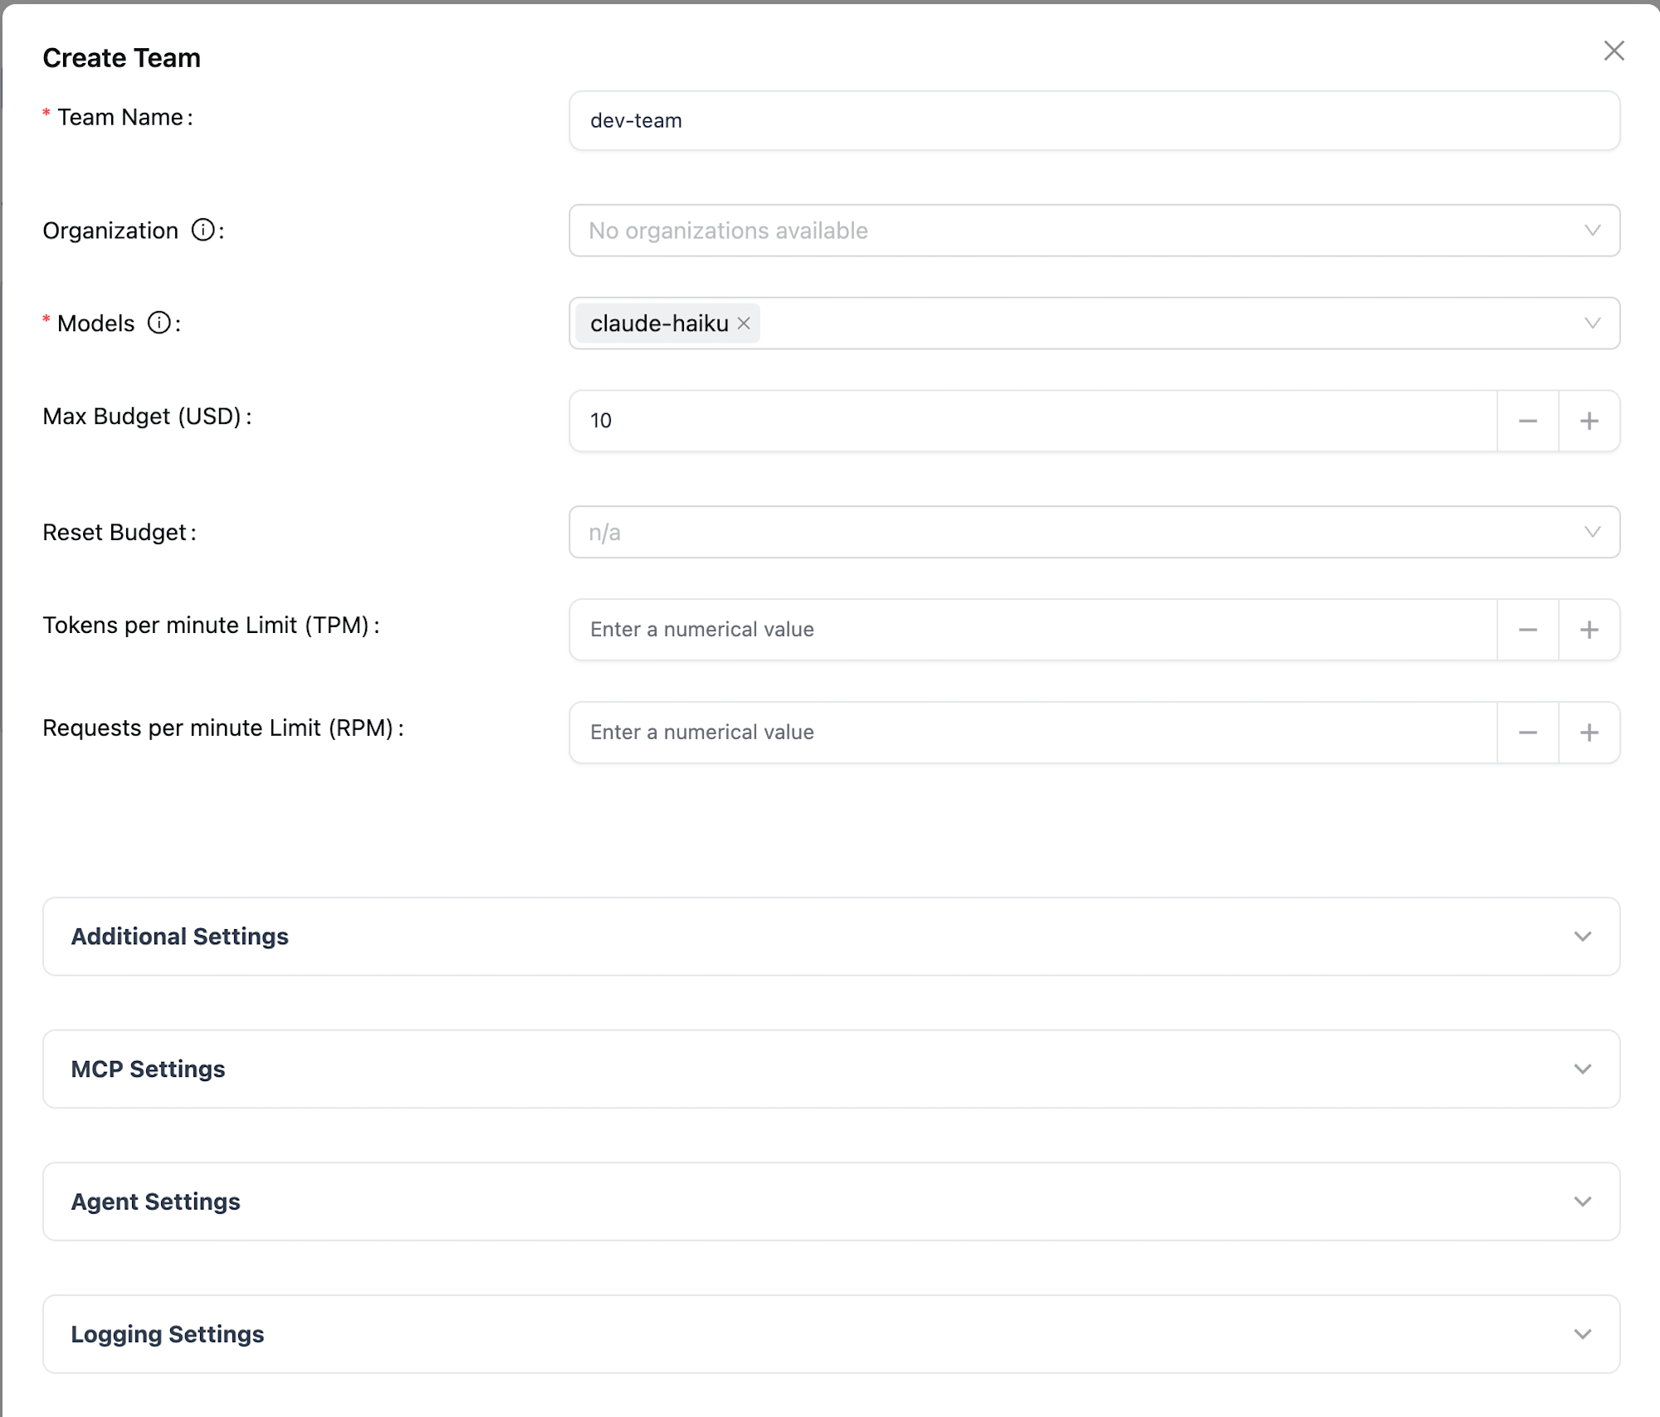Click the Models info icon
Viewport: 1660px width, 1417px height.
[159, 323]
